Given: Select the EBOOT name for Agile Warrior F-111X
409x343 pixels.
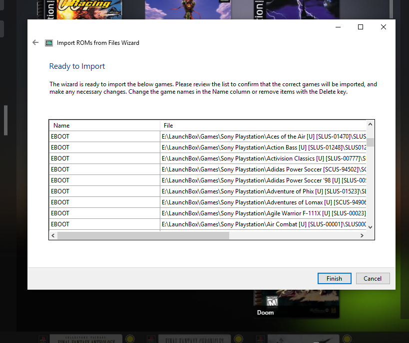Looking at the screenshot, I should (x=104, y=213).
